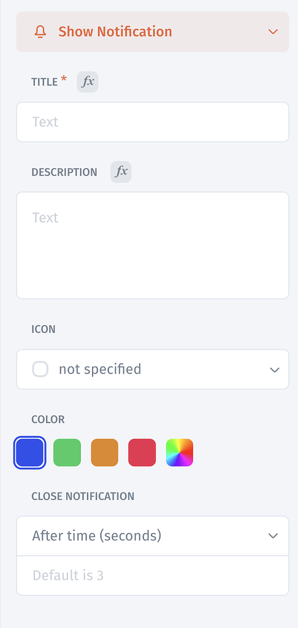Choose the orange color swatch
The width and height of the screenshot is (298, 628).
coord(104,453)
